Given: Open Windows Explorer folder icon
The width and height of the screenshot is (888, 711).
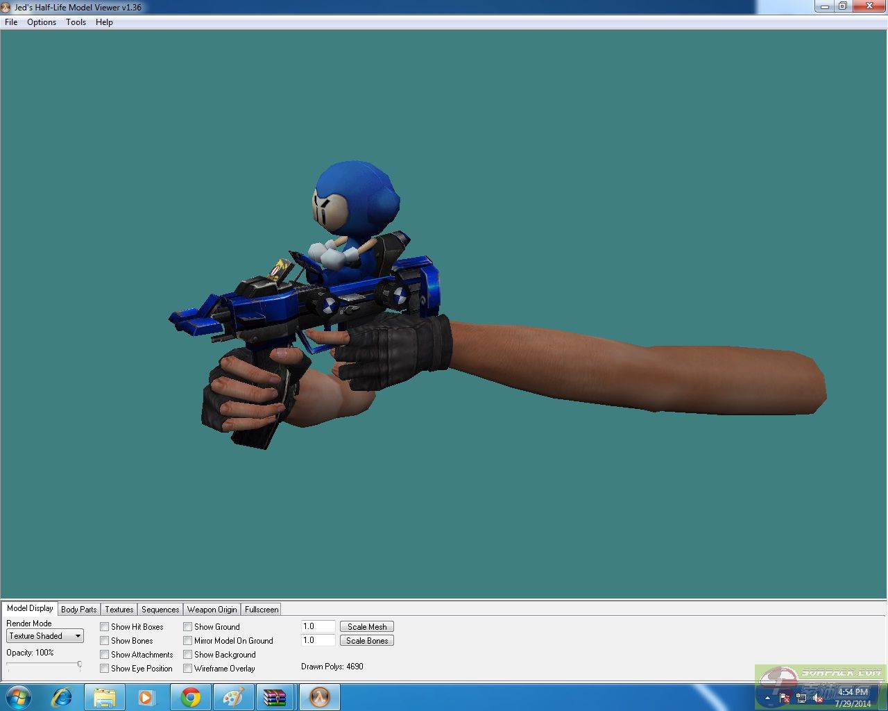Looking at the screenshot, I should click(x=105, y=697).
